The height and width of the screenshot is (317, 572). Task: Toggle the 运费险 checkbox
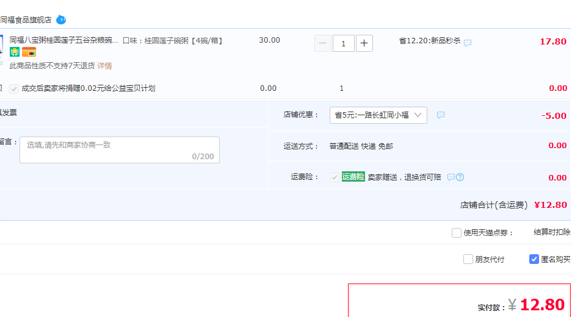coord(334,177)
